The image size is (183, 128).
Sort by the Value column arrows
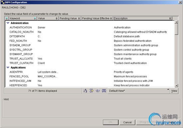[x=57, y=18]
